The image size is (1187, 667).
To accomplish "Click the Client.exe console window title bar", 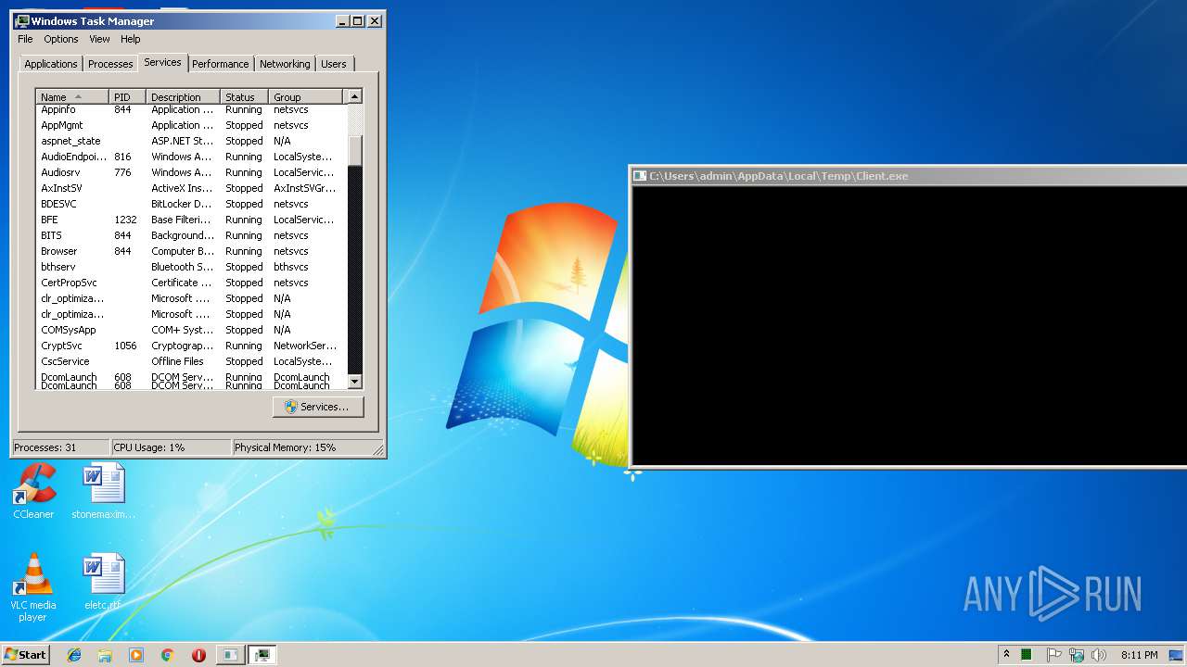I will pyautogui.click(x=909, y=176).
